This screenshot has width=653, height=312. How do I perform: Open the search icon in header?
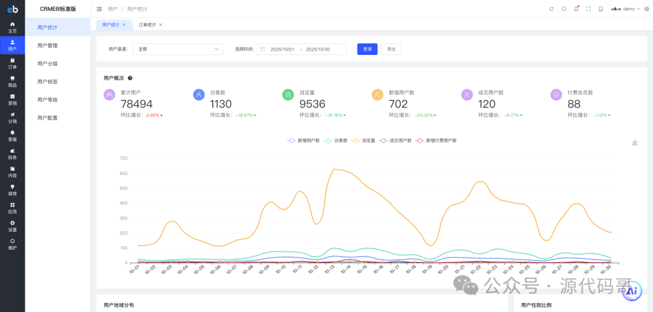(564, 9)
